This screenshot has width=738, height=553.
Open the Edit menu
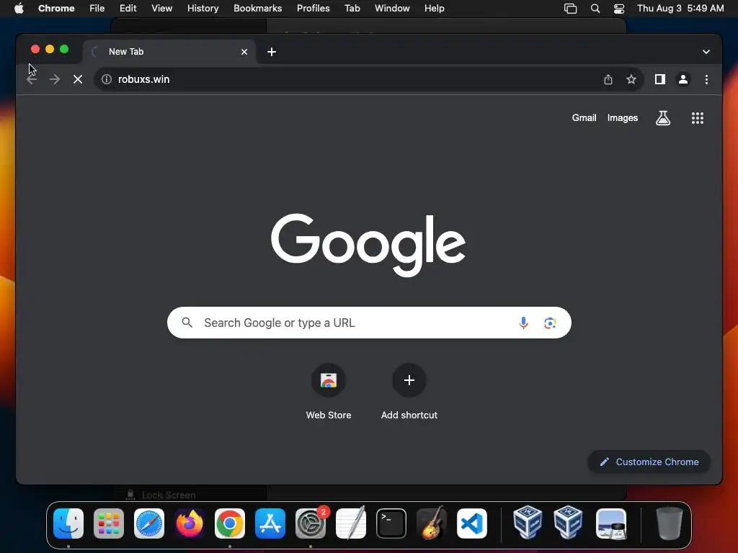pos(128,8)
